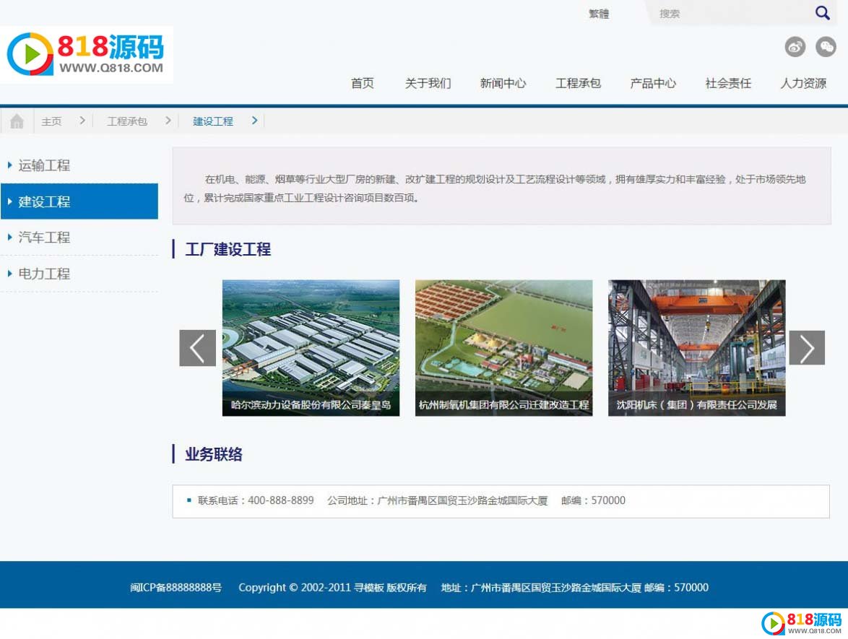Screen dimensions: 848x639
Task: Click 建设工程 breadcrumb link
Action: 213,121
